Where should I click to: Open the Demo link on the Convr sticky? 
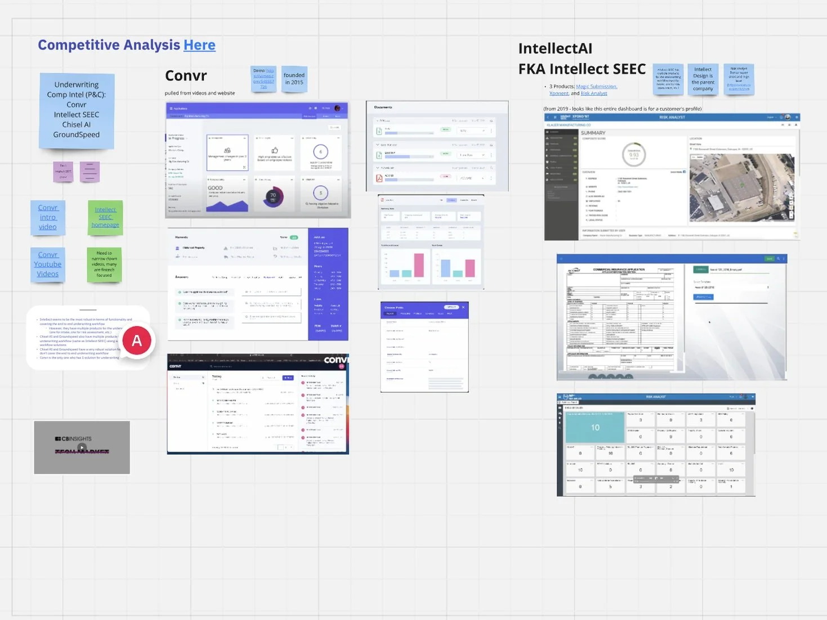point(263,79)
